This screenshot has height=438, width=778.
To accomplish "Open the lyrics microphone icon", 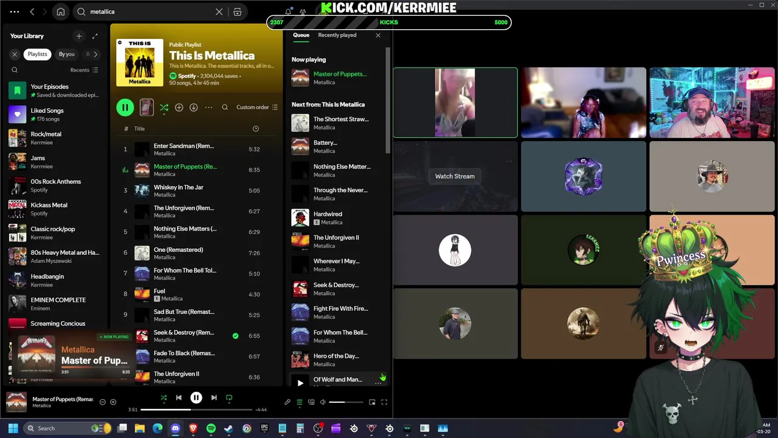I will (x=287, y=402).
